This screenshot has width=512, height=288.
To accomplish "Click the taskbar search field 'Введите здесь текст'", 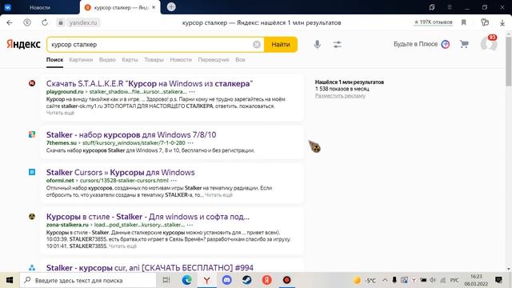I will 88,280.
